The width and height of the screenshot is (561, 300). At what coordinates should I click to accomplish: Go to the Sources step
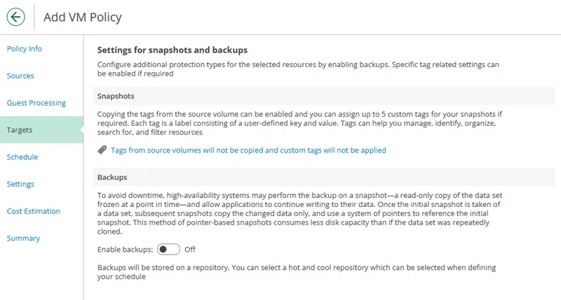click(20, 76)
